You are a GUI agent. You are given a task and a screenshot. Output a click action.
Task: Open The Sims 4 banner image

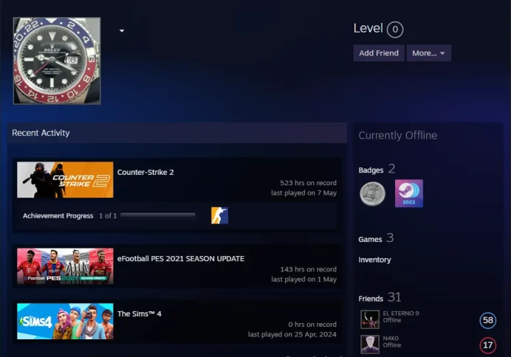pyautogui.click(x=65, y=321)
